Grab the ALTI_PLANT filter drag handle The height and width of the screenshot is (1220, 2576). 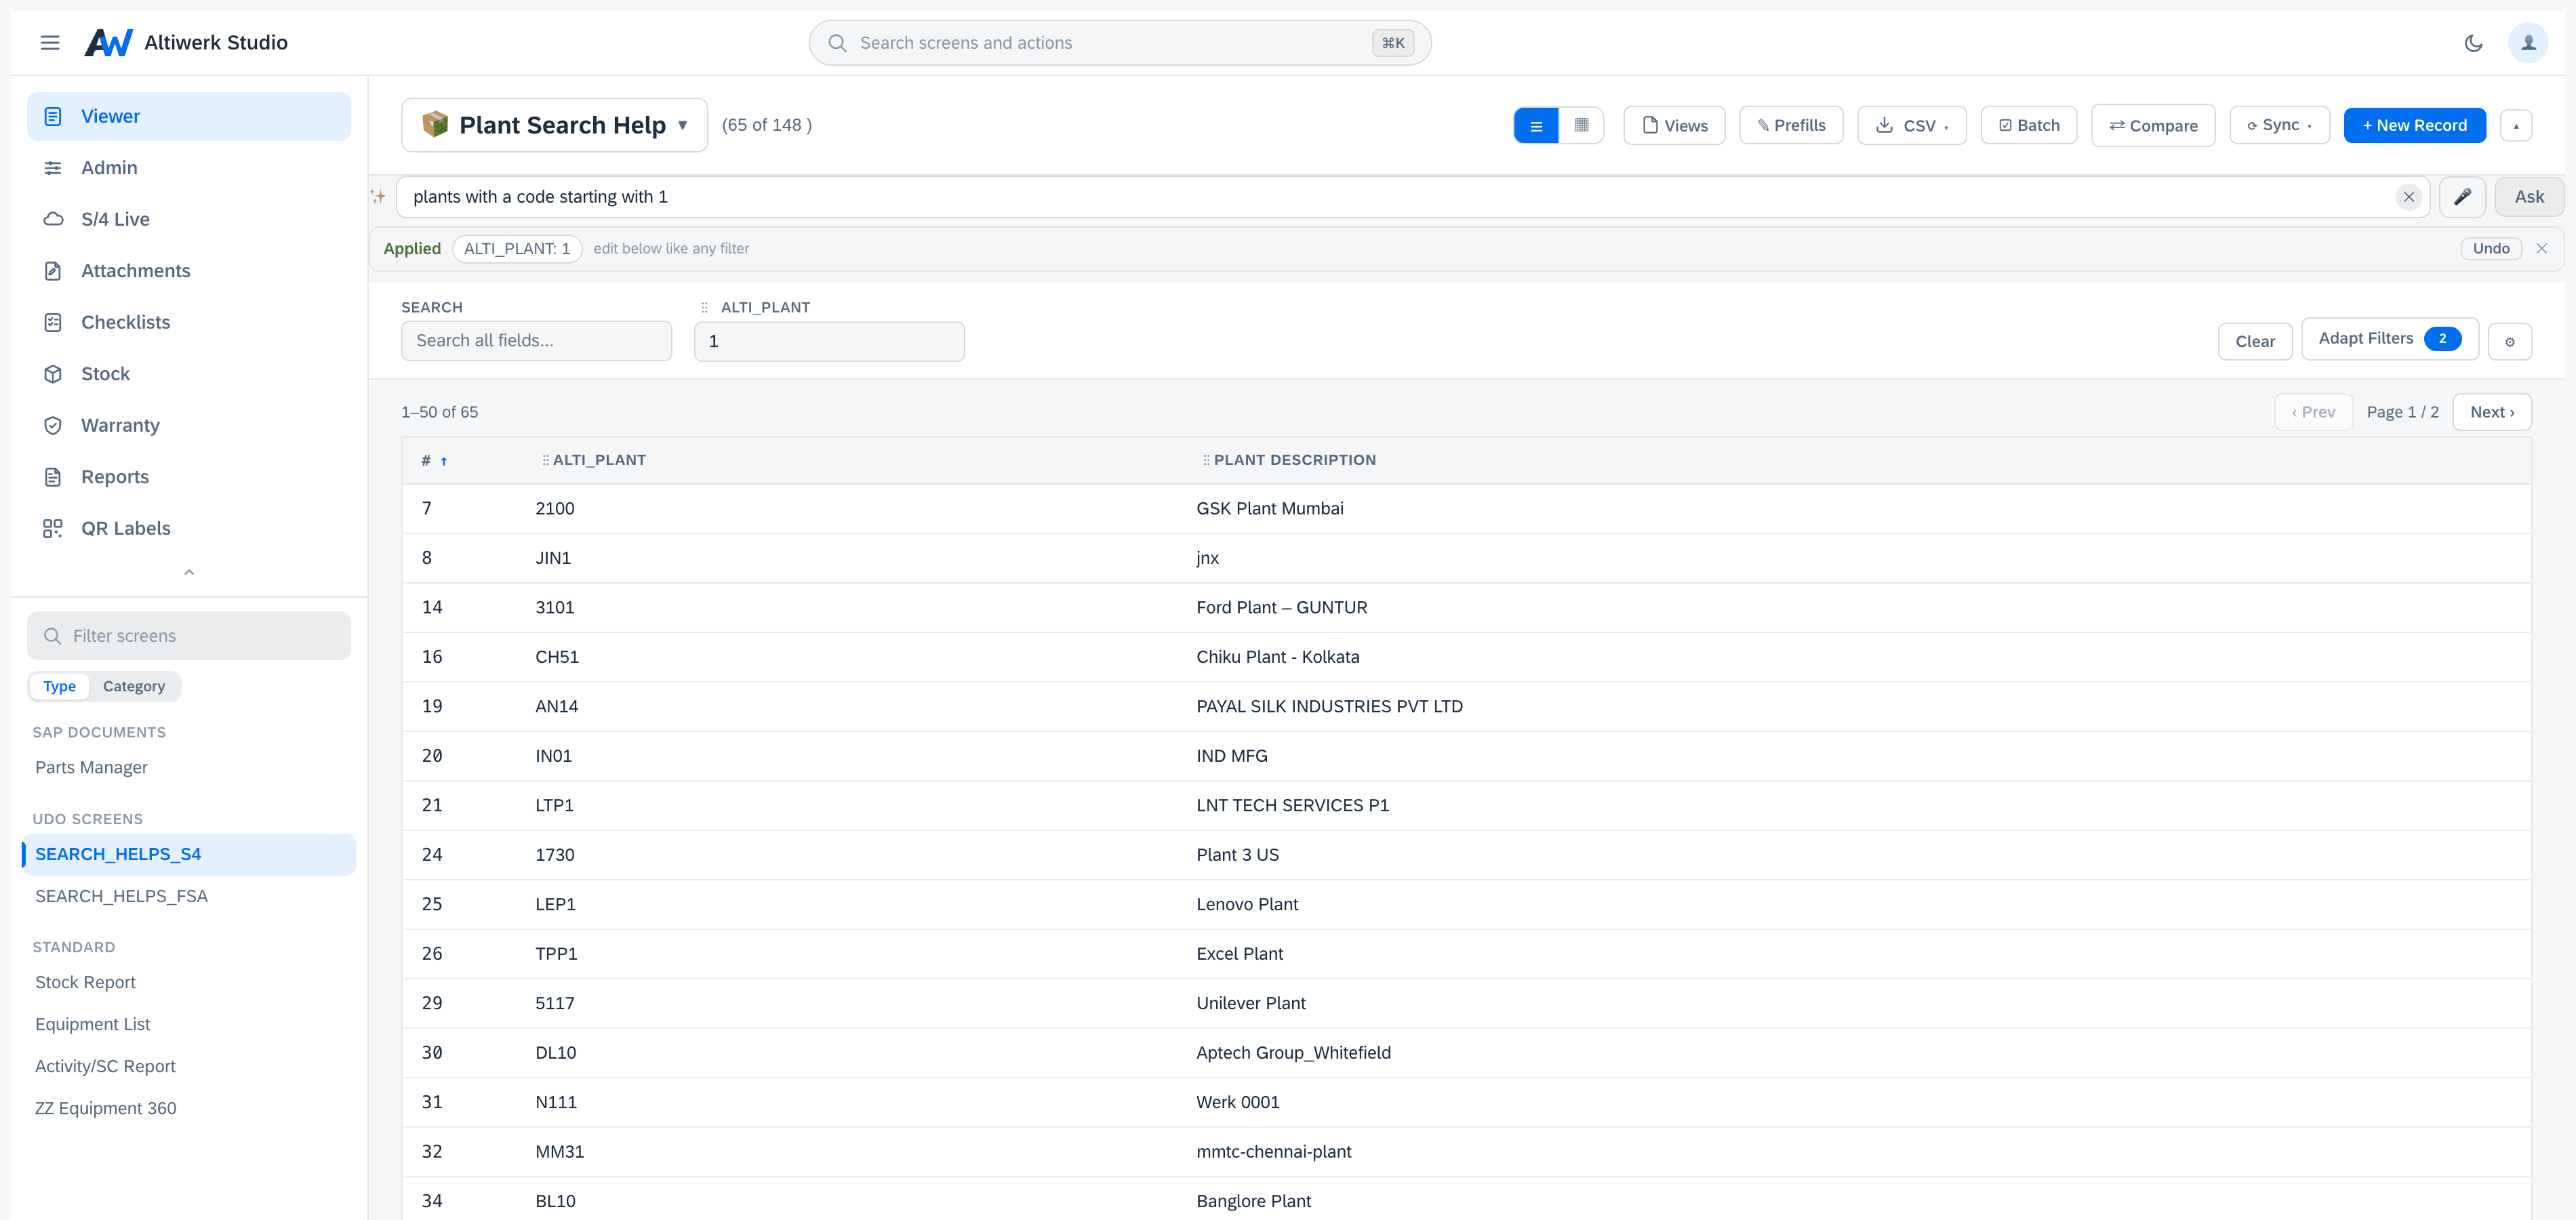704,307
